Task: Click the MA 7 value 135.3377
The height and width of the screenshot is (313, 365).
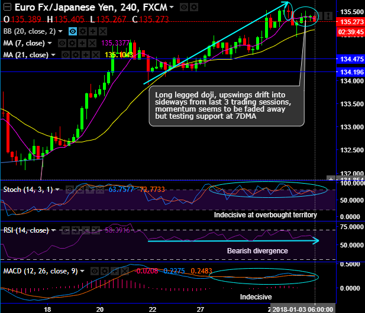Action: point(115,43)
